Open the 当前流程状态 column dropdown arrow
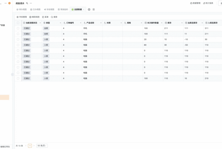The width and height of the screenshot is (222, 149). click(x=40, y=23)
